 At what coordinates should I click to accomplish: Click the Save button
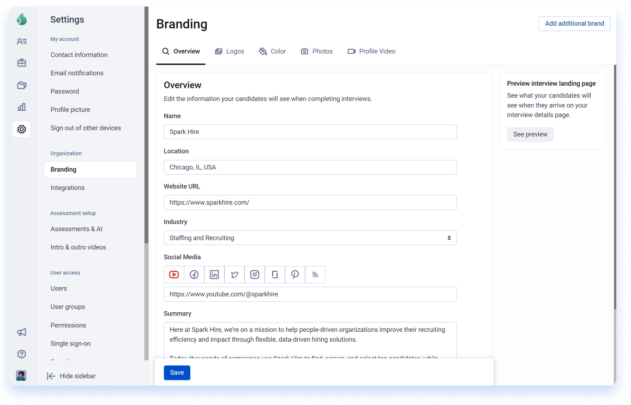pyautogui.click(x=177, y=373)
